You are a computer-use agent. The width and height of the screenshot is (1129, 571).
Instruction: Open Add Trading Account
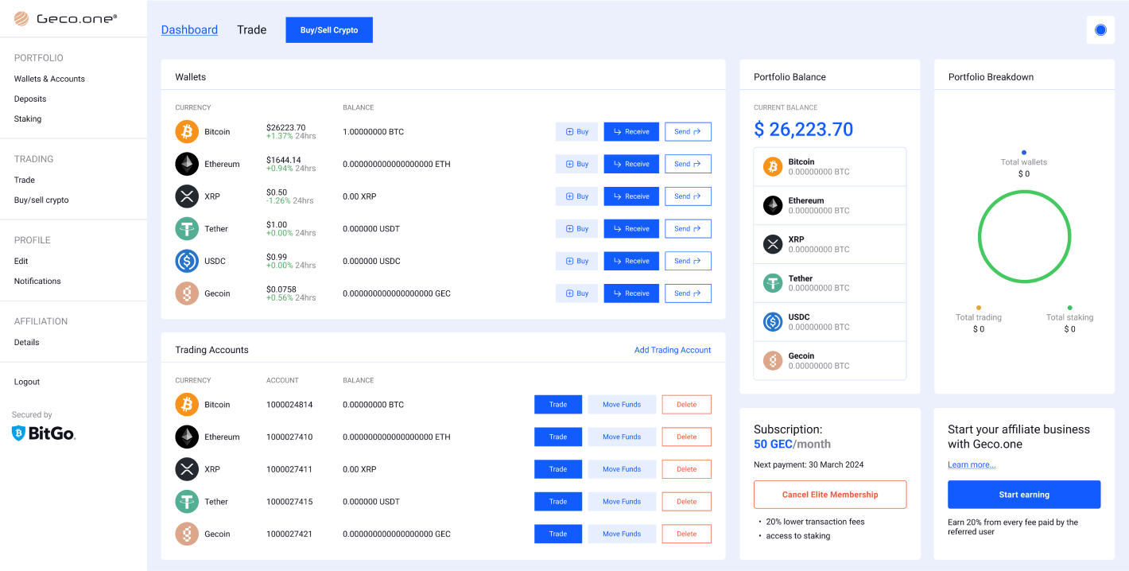click(x=673, y=349)
